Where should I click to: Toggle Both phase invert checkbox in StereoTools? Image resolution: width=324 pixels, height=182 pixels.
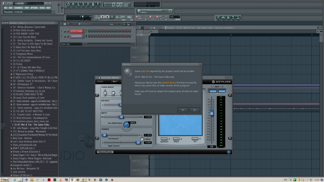tap(113, 93)
